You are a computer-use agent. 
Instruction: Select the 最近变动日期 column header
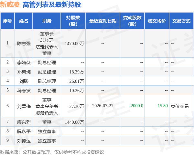tap(103, 21)
